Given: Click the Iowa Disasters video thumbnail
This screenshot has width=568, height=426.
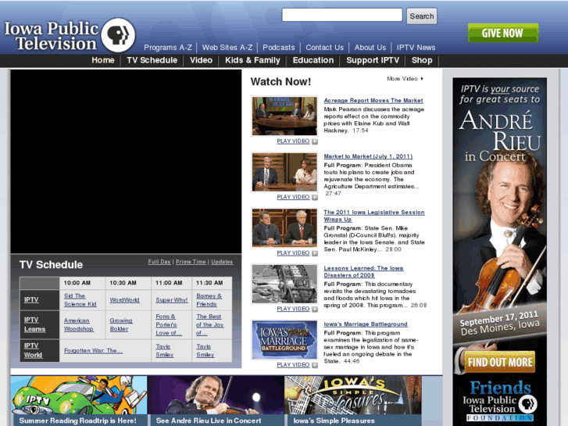Looking at the screenshot, I should pyautogui.click(x=284, y=284).
